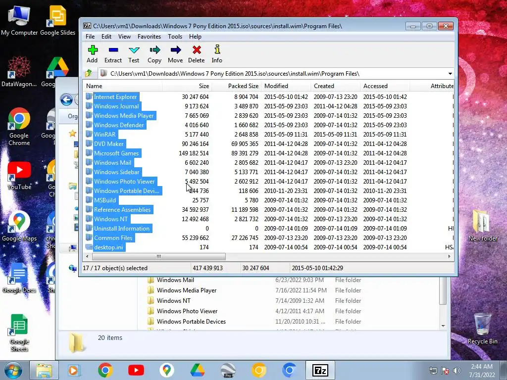
Task: Select Windows Portable Devices in Explorer window
Action: coord(191,321)
